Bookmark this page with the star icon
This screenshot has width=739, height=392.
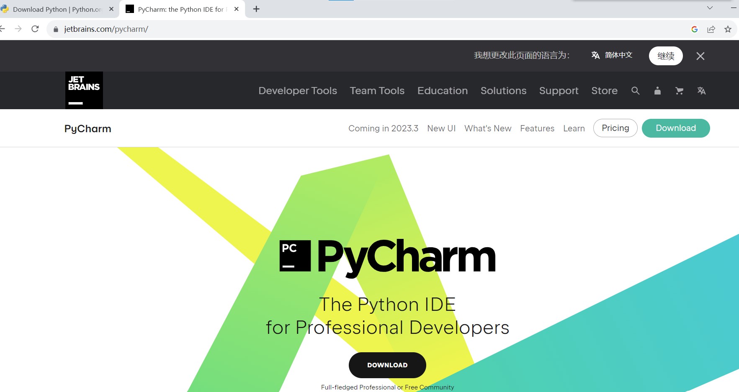pos(728,29)
